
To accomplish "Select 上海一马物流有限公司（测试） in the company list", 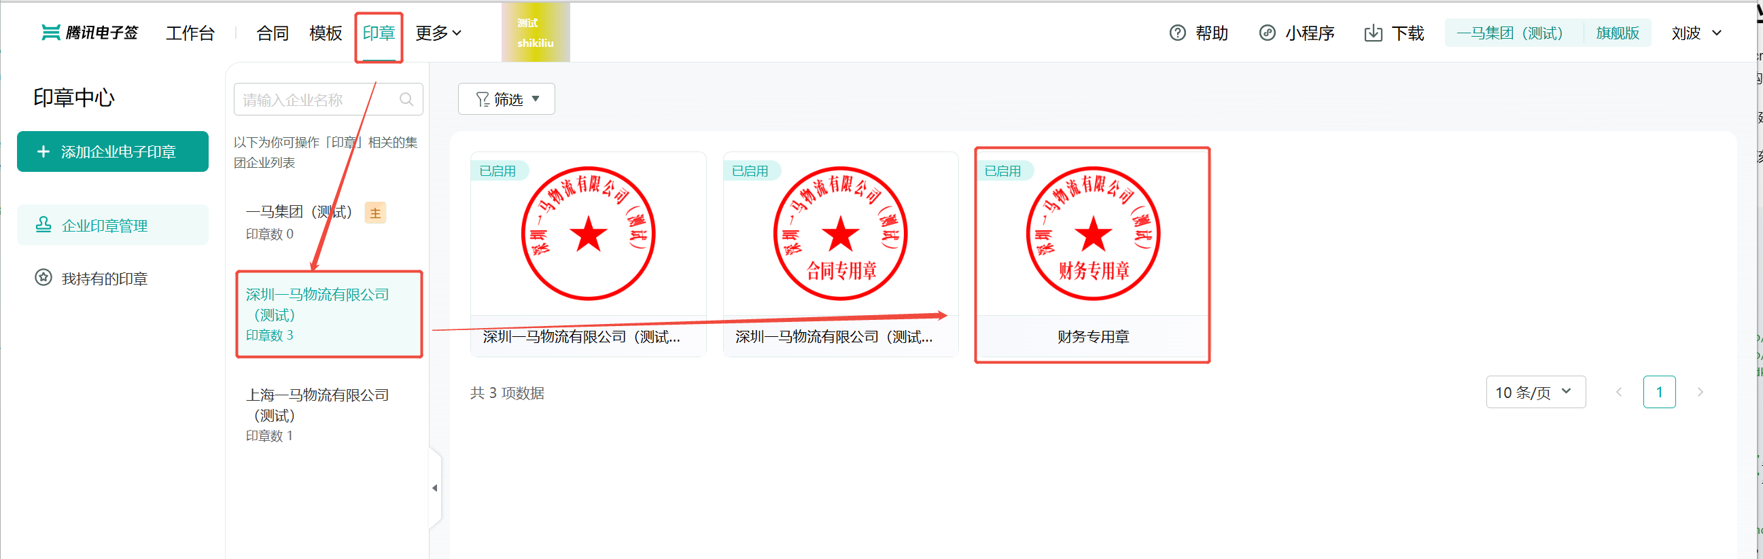I will pyautogui.click(x=329, y=414).
